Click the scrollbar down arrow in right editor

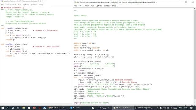click(195, 103)
